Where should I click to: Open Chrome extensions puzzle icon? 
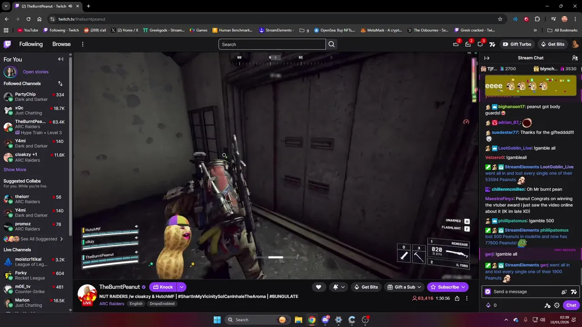[x=537, y=19]
